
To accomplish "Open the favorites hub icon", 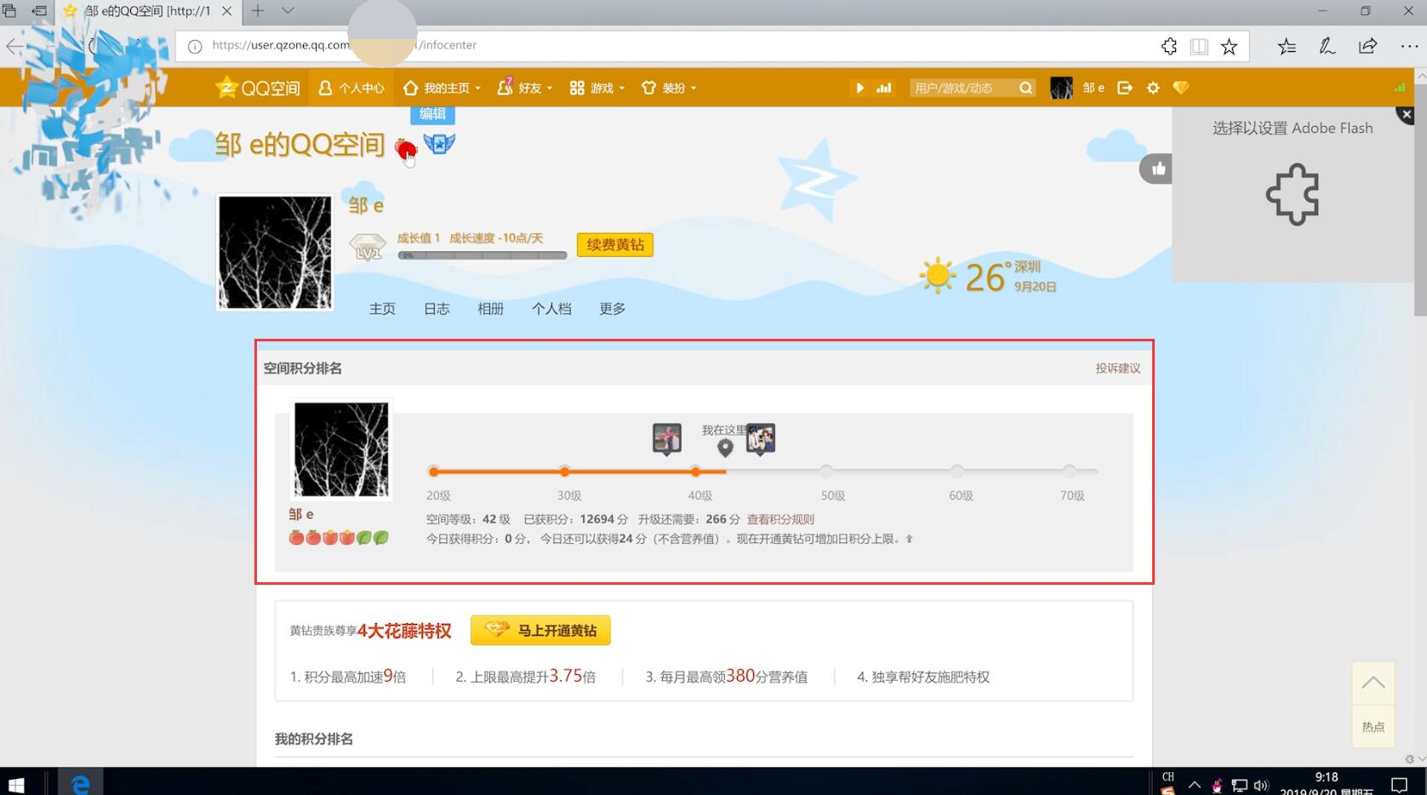I will click(x=1287, y=46).
